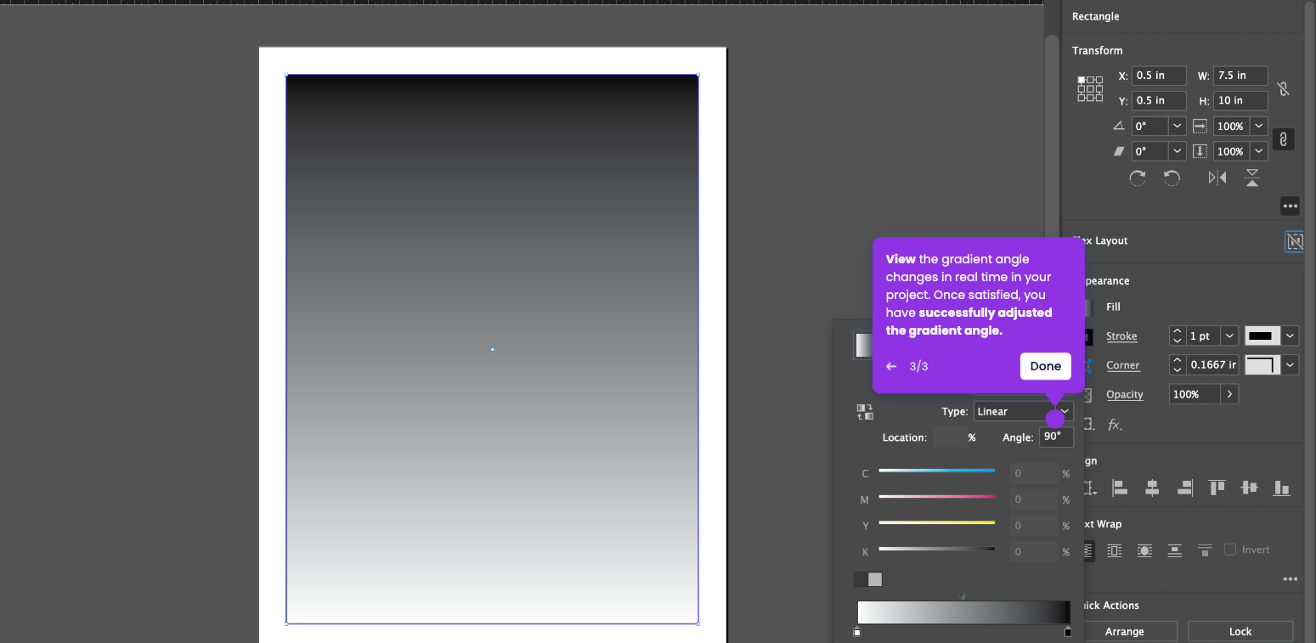The width and height of the screenshot is (1316, 643).
Task: Click the Y position field
Action: (x=1159, y=100)
